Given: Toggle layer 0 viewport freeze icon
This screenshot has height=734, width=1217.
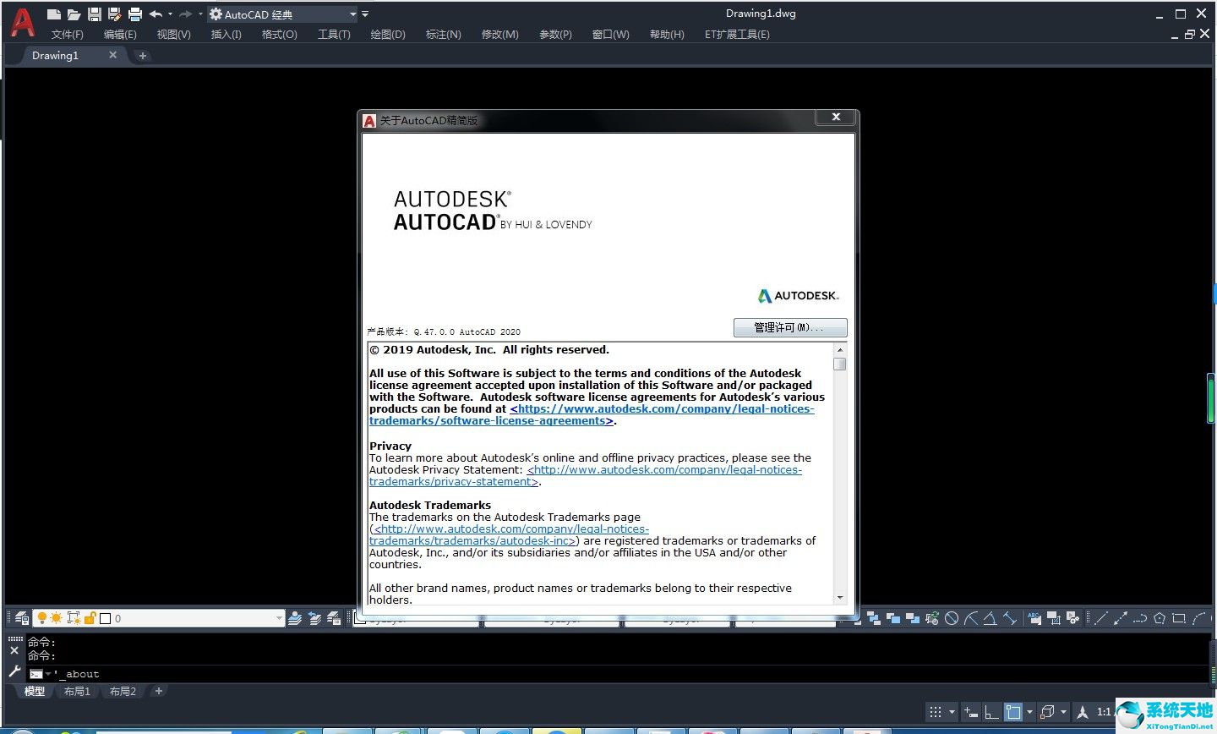Looking at the screenshot, I should [74, 618].
